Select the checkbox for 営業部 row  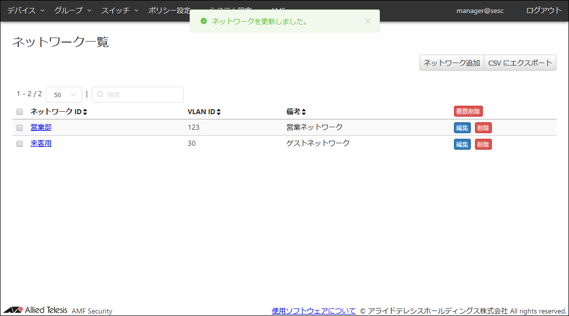[x=20, y=128]
